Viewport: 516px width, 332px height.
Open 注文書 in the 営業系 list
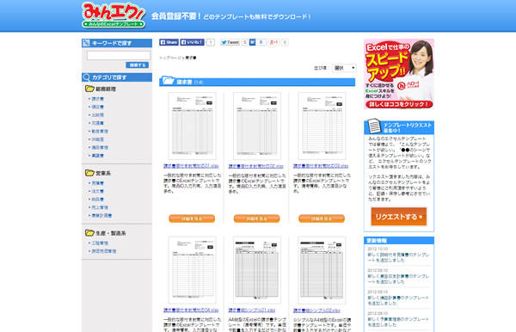click(98, 191)
